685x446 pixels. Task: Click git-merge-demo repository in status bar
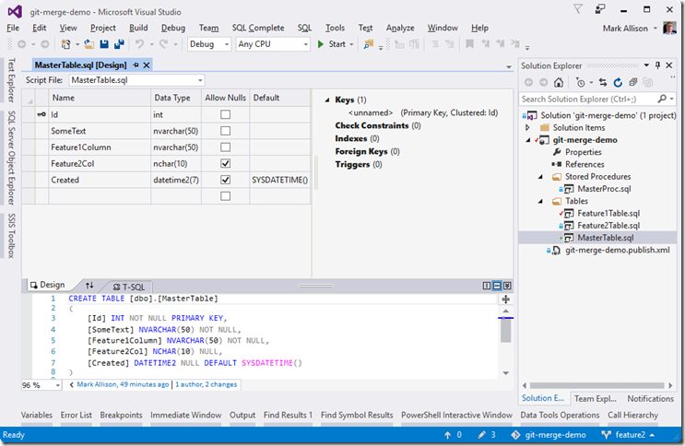click(x=549, y=435)
